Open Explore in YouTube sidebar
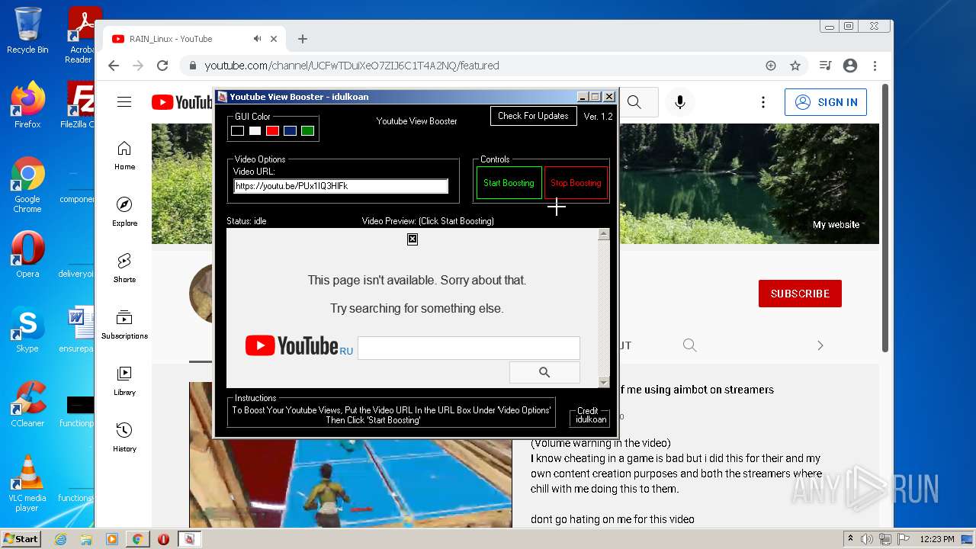The height and width of the screenshot is (549, 976). (124, 212)
